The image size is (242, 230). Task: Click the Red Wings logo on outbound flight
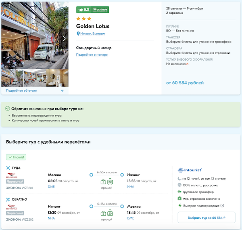(x=11, y=175)
